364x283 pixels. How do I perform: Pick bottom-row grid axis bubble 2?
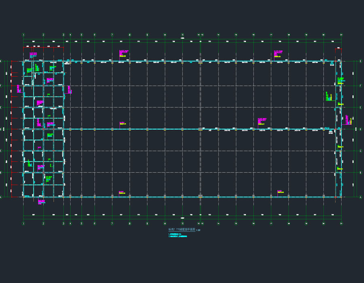tap(43, 224)
